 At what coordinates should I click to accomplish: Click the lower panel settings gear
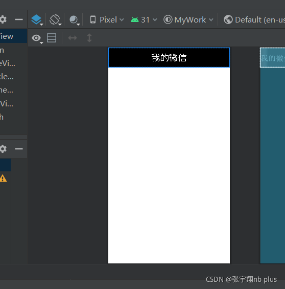3,149
